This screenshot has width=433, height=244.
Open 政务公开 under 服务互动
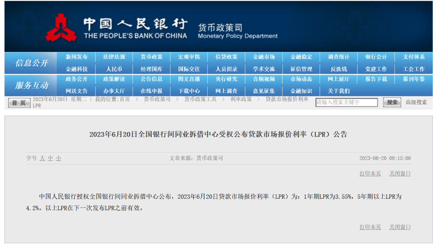(77, 79)
